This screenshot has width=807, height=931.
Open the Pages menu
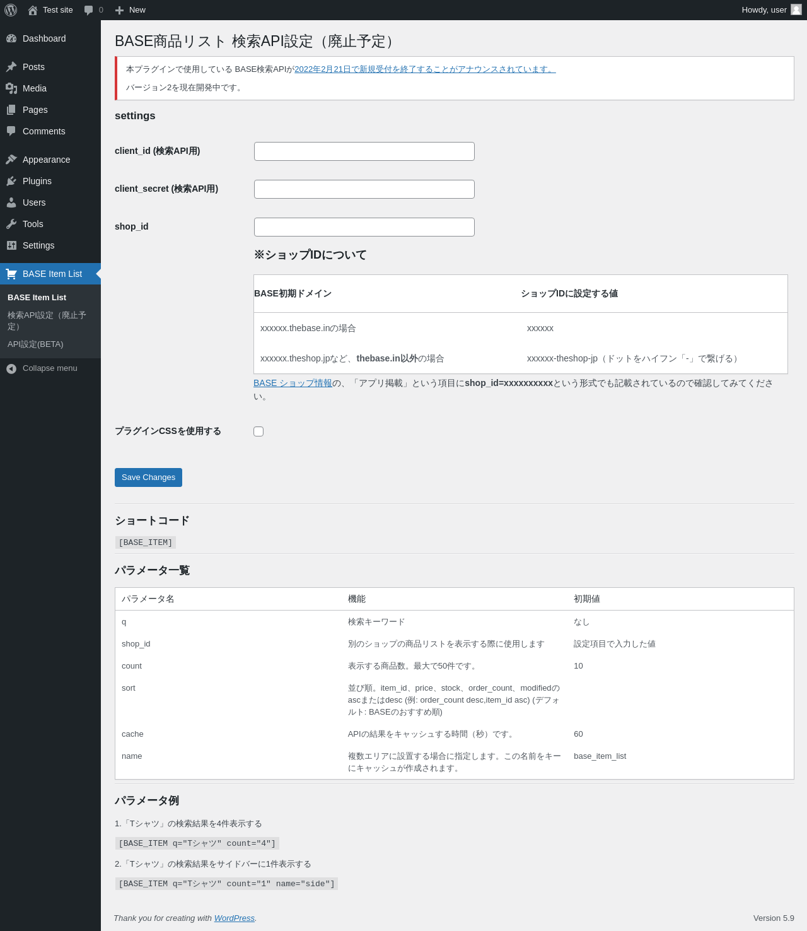[50, 110]
